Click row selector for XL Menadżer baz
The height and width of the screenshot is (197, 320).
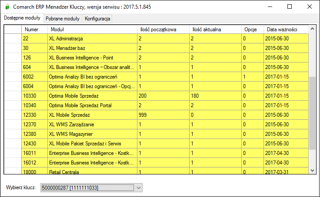point(13,48)
